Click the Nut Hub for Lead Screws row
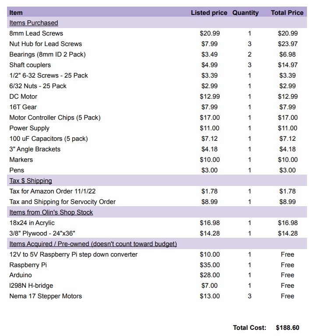Screen dimensions: 314x336 [157, 44]
